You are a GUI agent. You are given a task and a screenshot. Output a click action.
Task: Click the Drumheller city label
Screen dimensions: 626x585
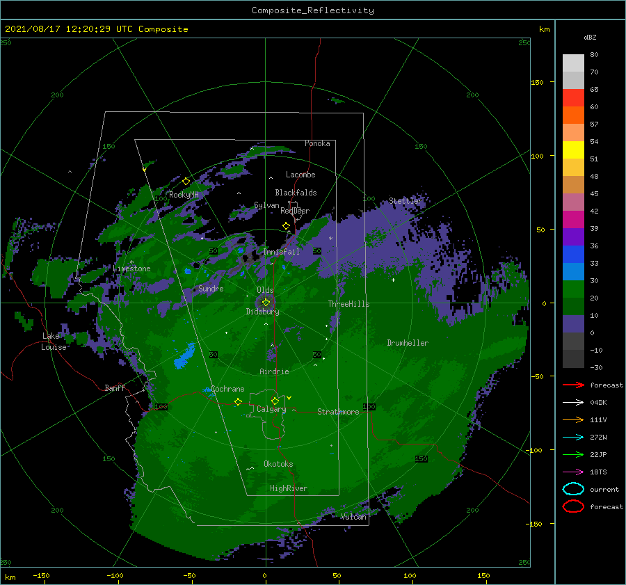pos(408,343)
